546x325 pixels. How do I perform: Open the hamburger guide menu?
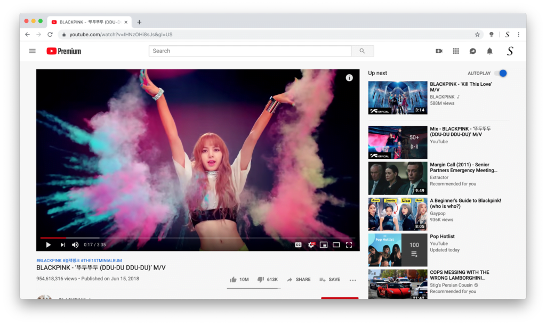(33, 51)
